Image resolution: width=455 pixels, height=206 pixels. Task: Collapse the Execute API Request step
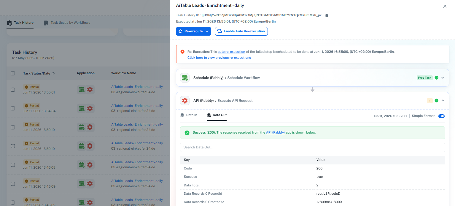[443, 101]
